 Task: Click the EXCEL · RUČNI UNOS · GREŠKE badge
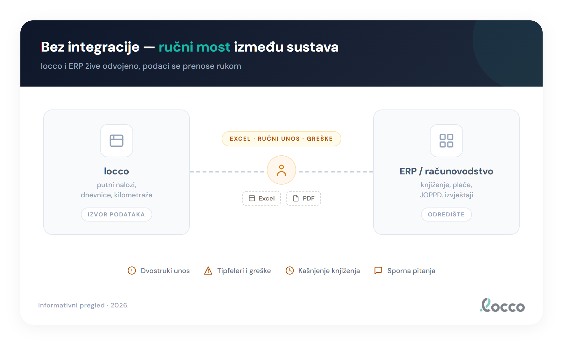[281, 139]
